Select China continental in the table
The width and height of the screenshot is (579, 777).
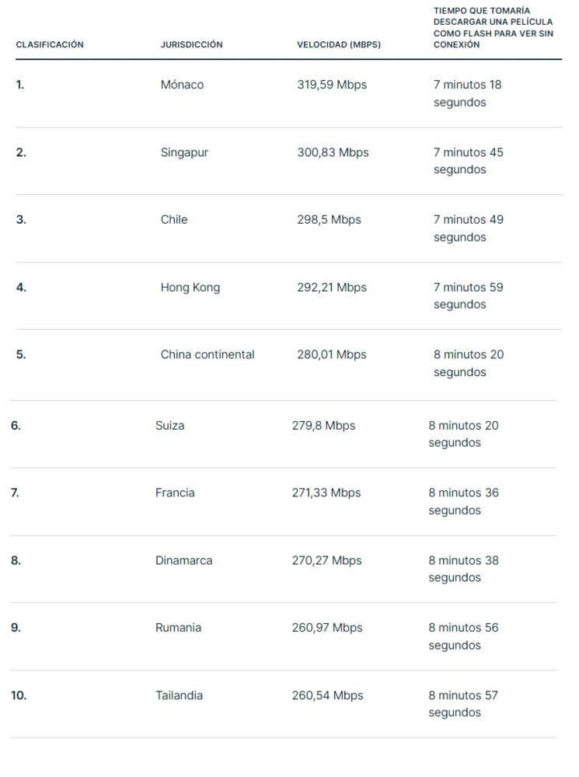208,355
